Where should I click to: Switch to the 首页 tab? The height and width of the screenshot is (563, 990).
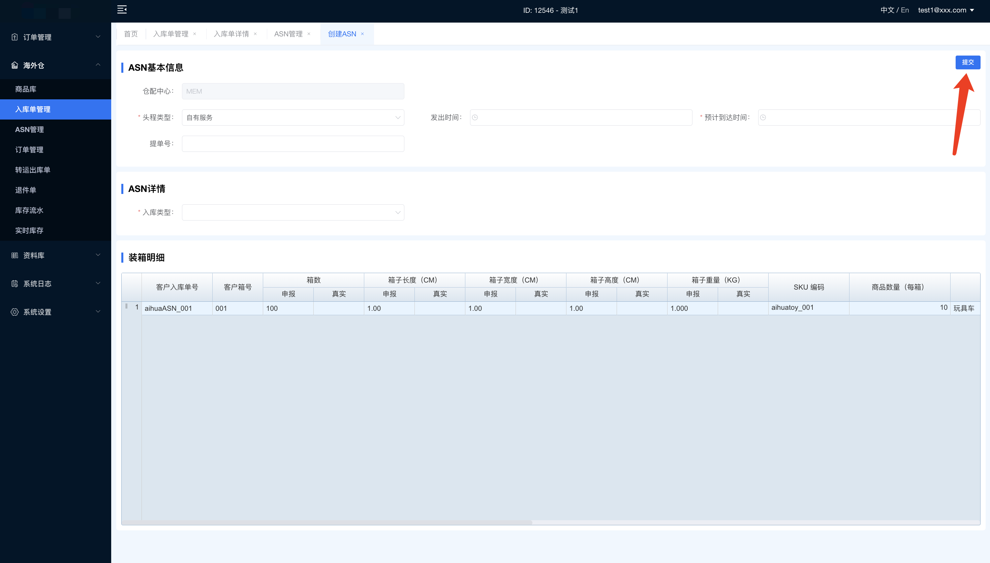click(131, 34)
